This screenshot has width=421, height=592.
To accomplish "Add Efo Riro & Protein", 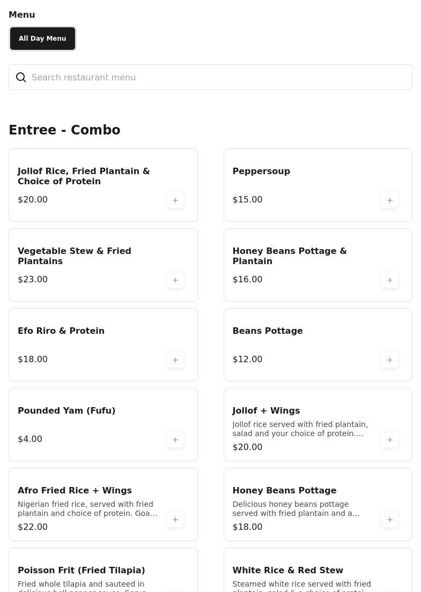I will click(175, 360).
